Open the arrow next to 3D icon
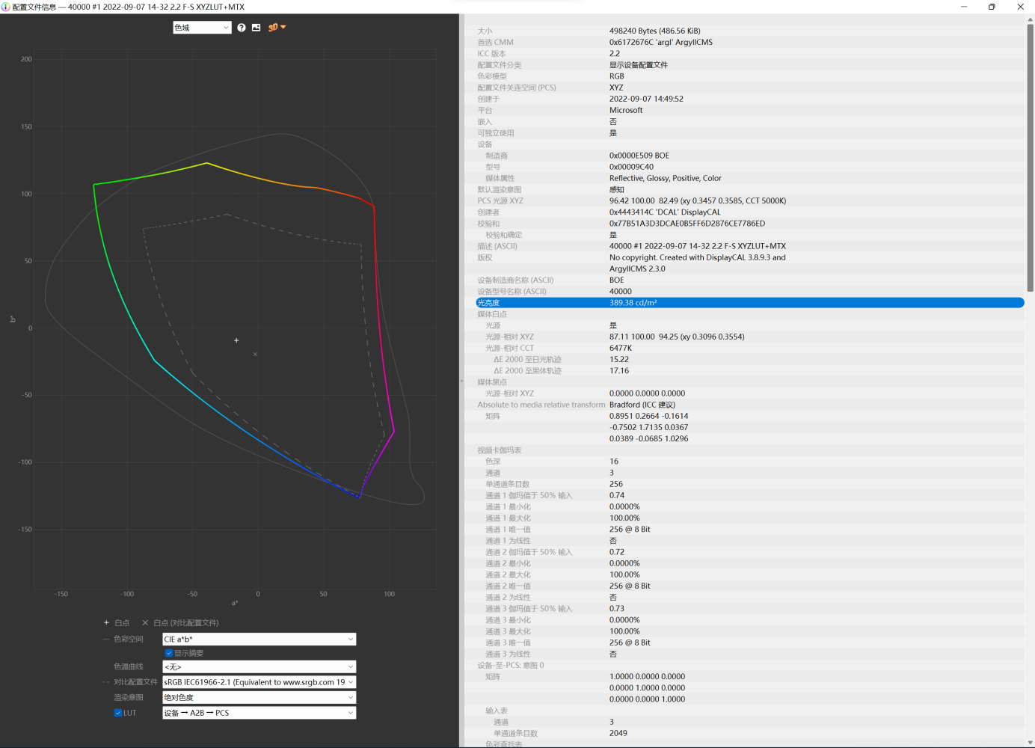Image resolution: width=1035 pixels, height=748 pixels. [x=283, y=28]
